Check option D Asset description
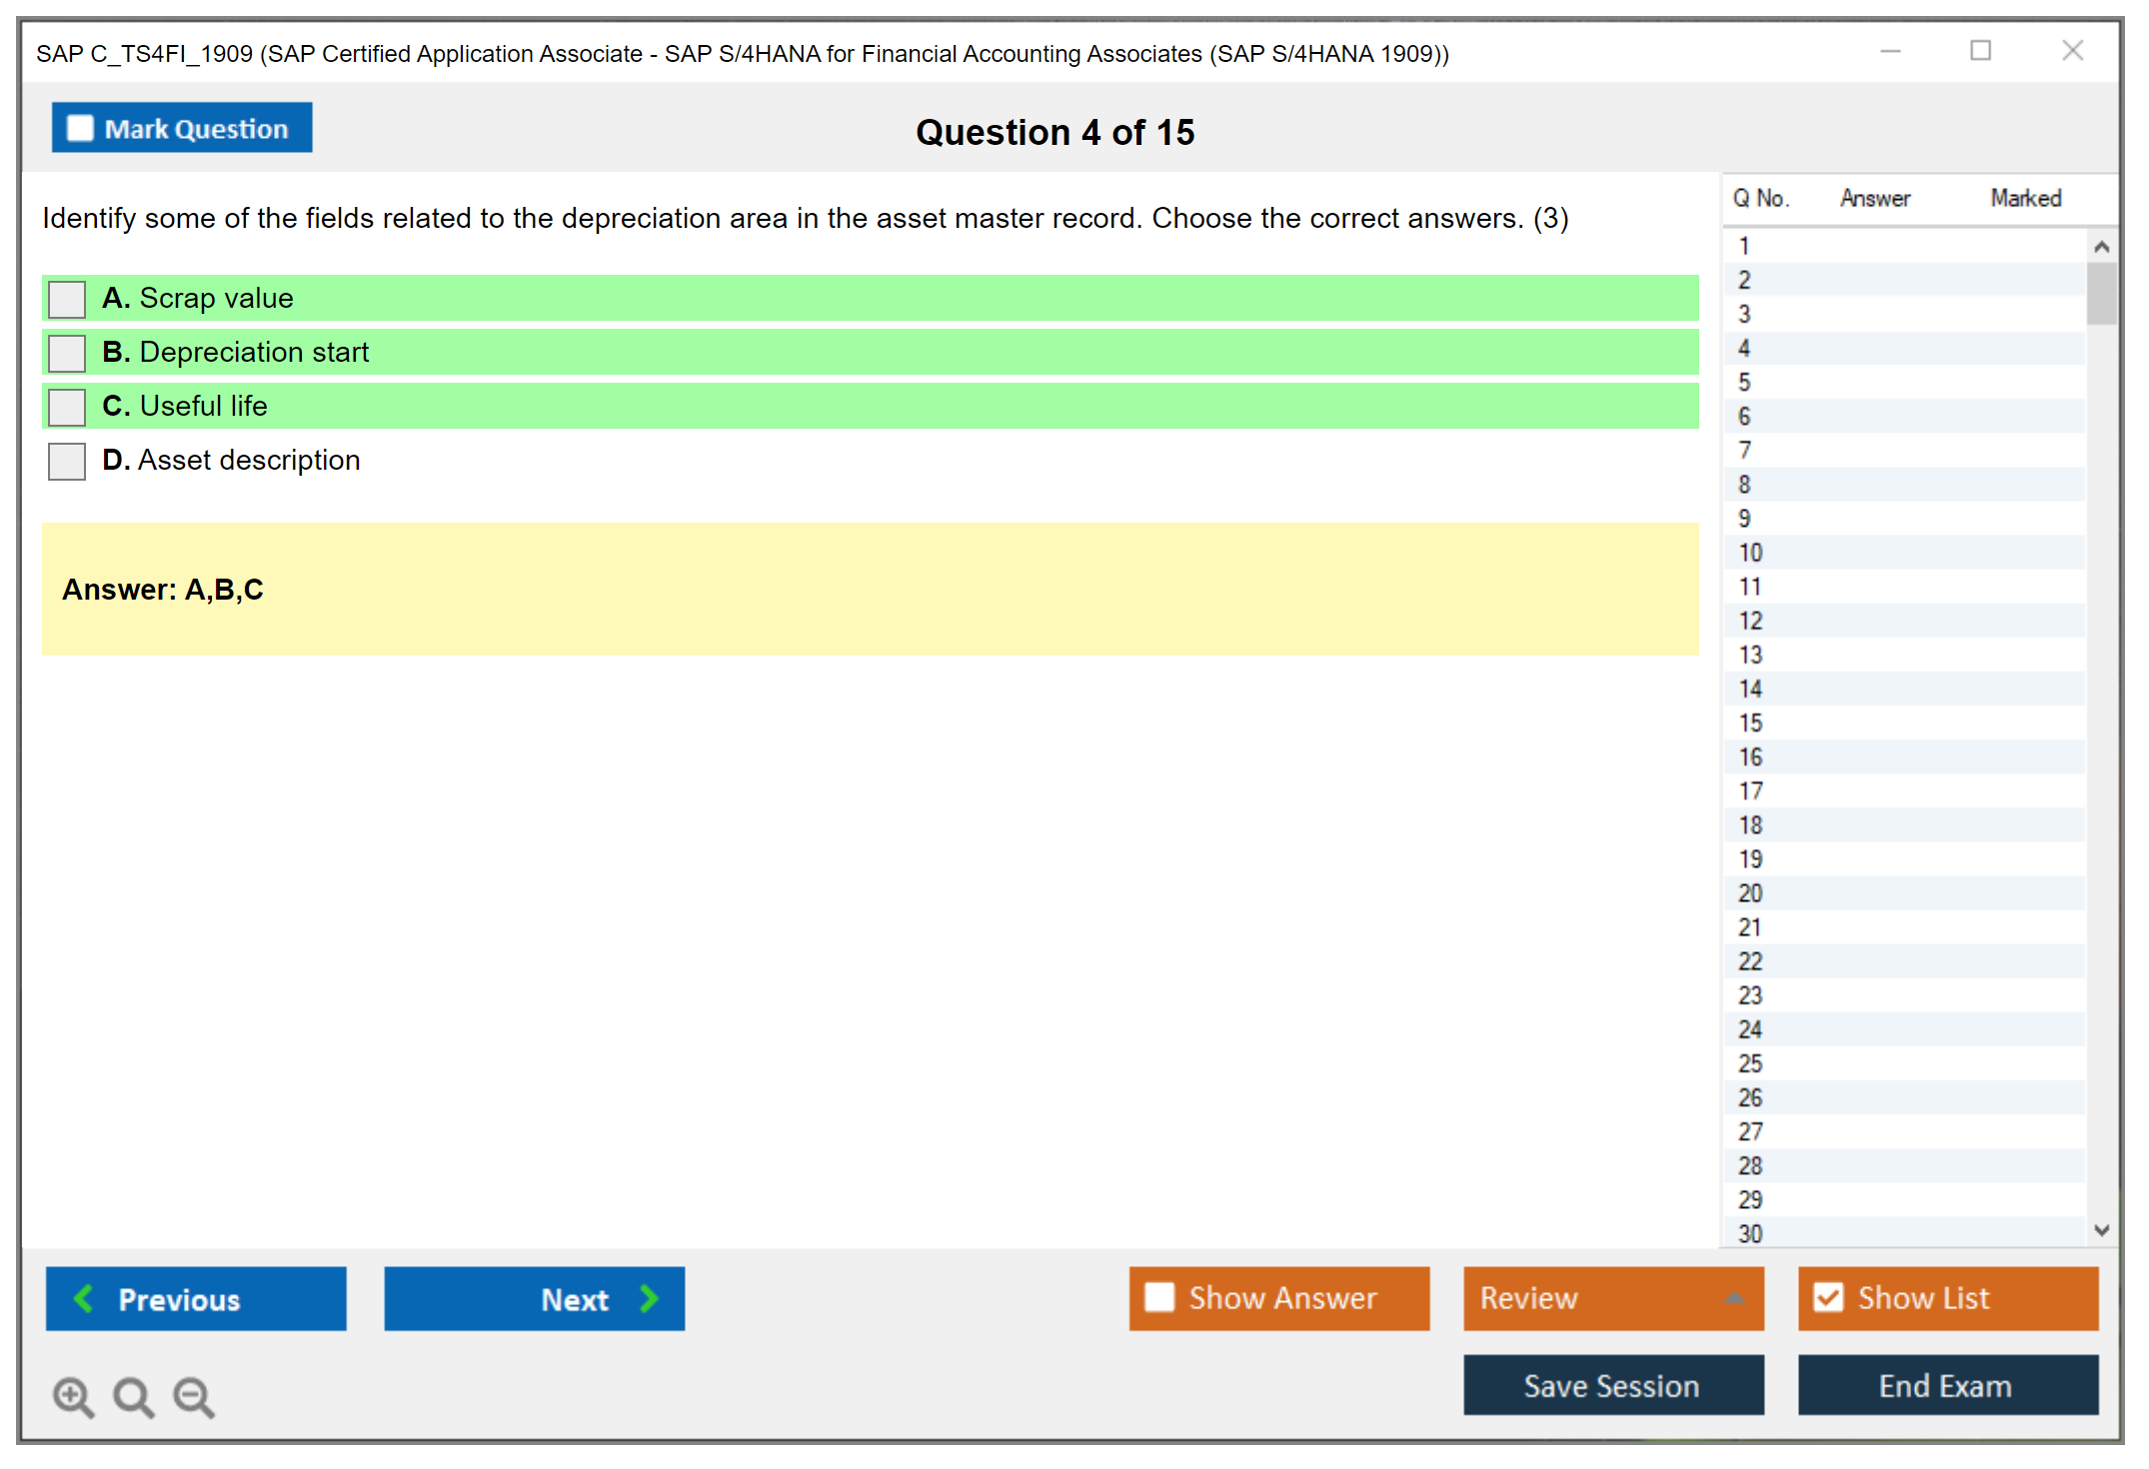This screenshot has height=1469, width=2149. point(67,461)
